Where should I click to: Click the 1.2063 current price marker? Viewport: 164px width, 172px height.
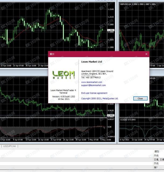pyautogui.click(x=111, y=30)
